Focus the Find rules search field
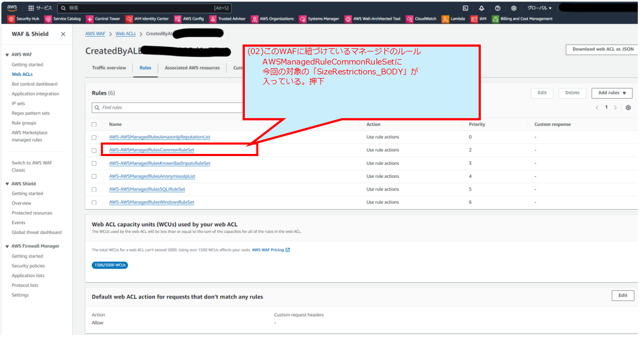643x337 pixels. tap(167, 108)
